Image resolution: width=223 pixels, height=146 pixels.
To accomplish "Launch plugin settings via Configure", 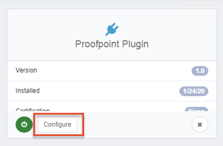I will (x=57, y=125).
